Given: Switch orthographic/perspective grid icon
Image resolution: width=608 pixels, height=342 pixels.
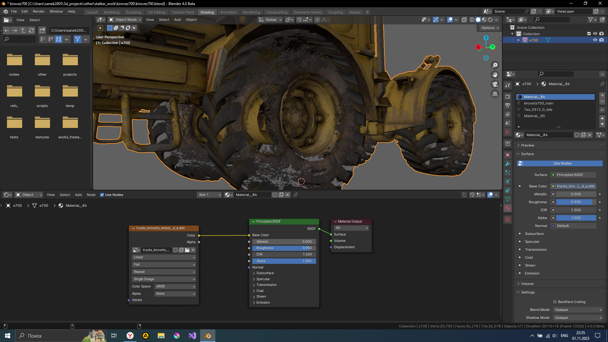Looking at the screenshot, I should 495,94.
